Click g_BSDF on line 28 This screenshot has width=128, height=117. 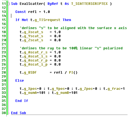coord(30,73)
